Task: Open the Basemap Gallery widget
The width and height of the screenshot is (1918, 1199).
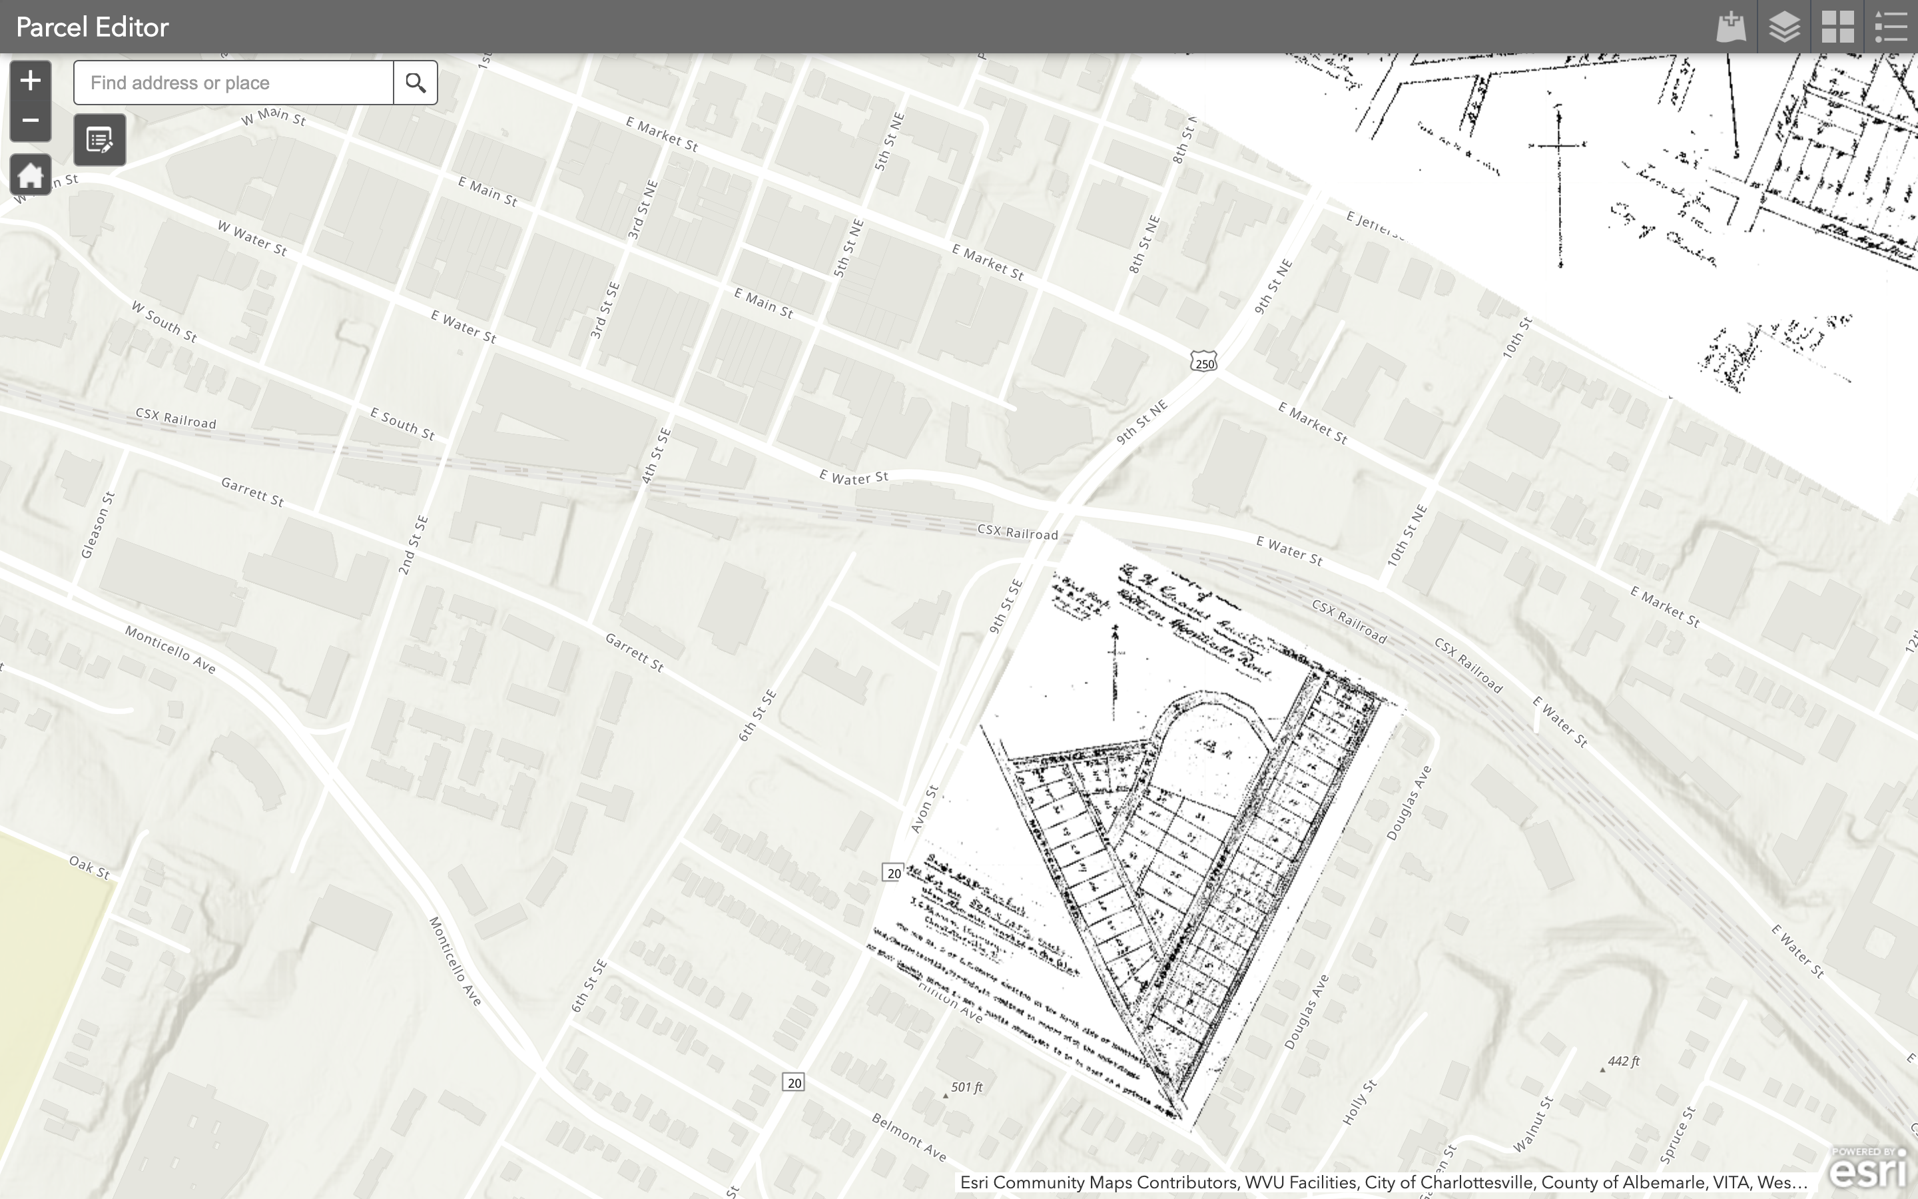Action: pyautogui.click(x=1837, y=27)
